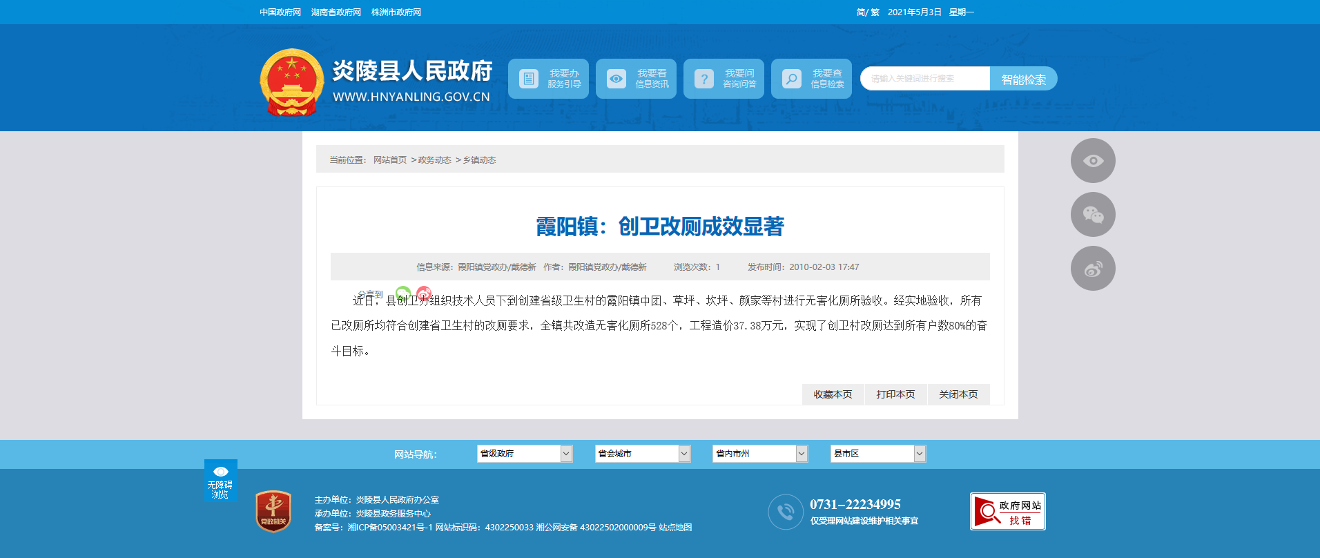1320x558 pixels.
Task: Expand the 省级政府 dropdown
Action: click(524, 454)
